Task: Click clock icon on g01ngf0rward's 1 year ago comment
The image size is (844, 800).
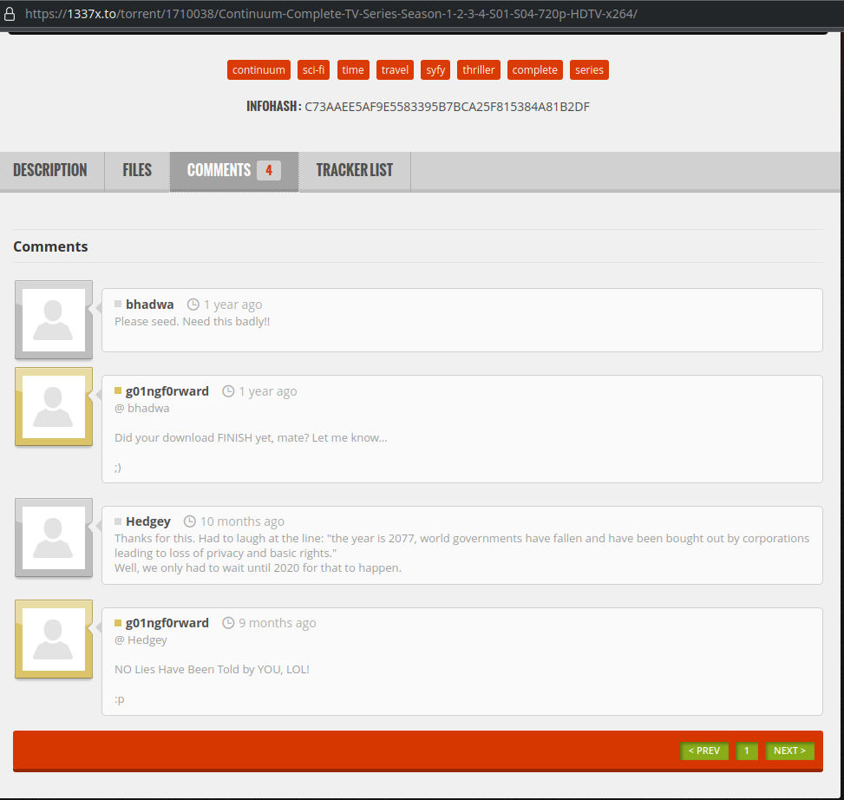Action: point(229,391)
